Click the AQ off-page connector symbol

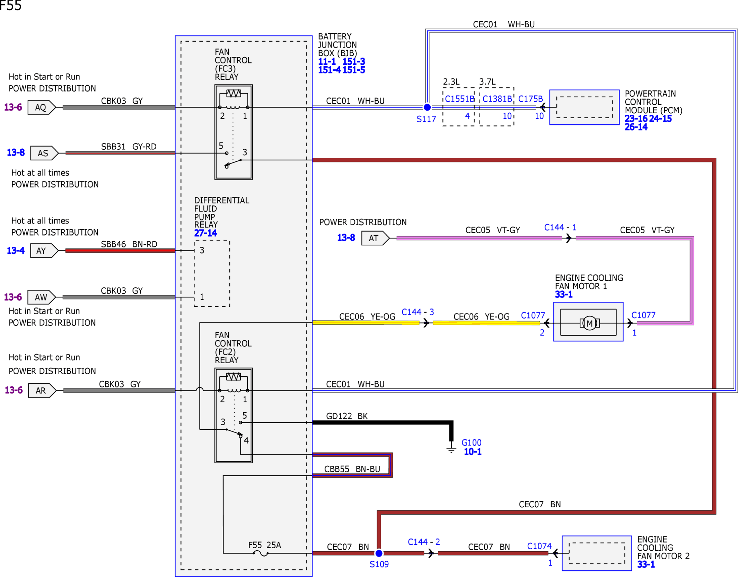(x=42, y=107)
